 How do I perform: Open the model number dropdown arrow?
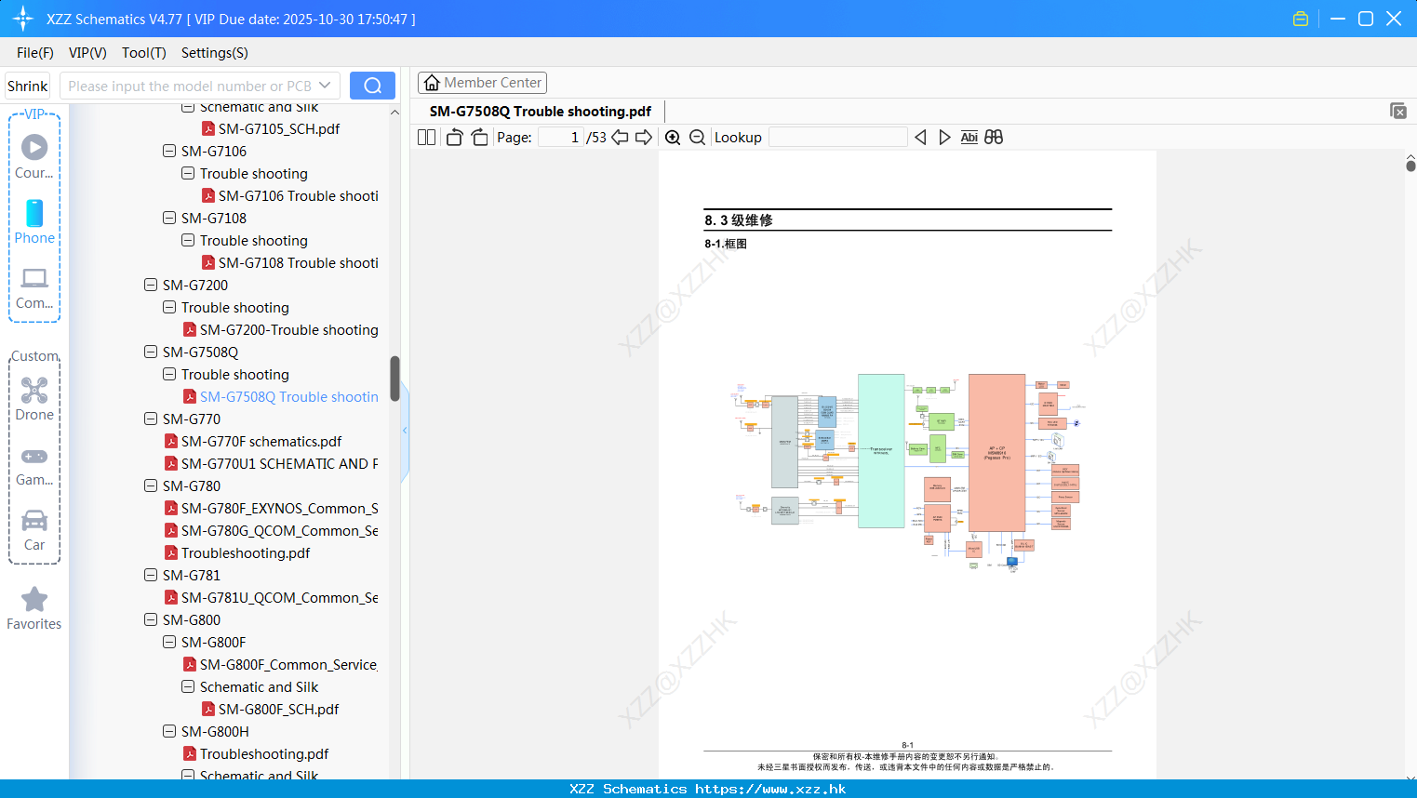coord(325,86)
